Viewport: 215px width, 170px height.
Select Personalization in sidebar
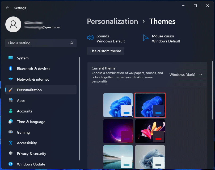click(x=41, y=90)
